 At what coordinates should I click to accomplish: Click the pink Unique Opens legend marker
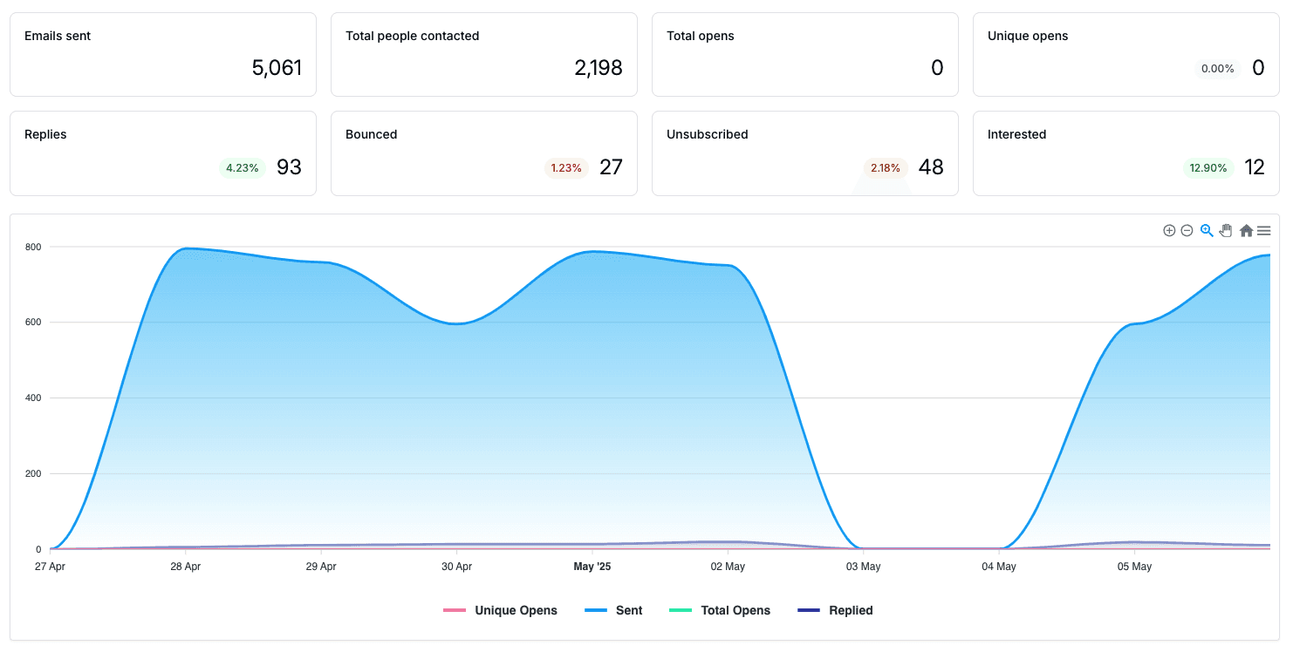455,610
